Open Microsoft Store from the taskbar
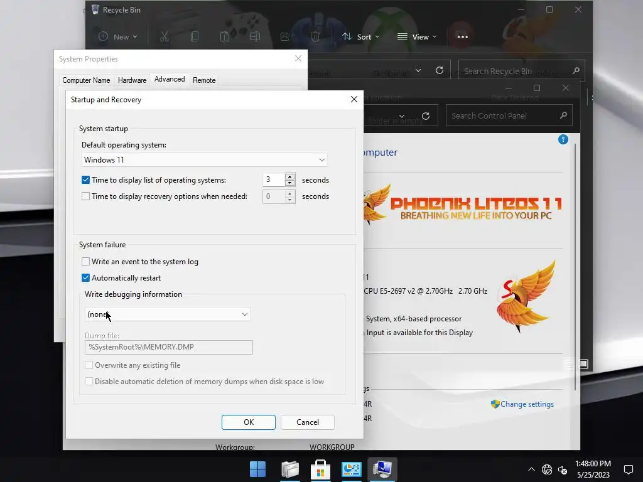The height and width of the screenshot is (482, 643). pos(320,469)
